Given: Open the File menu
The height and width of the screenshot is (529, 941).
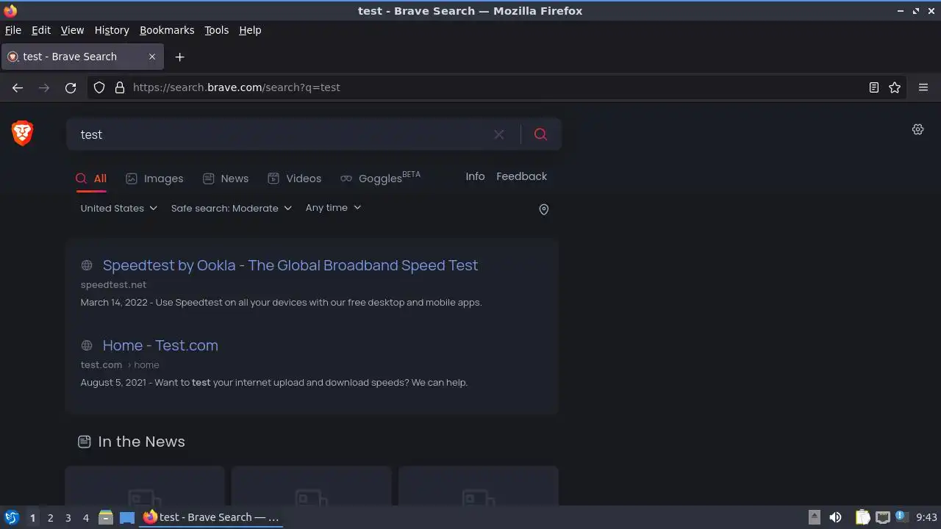Looking at the screenshot, I should click(x=13, y=30).
